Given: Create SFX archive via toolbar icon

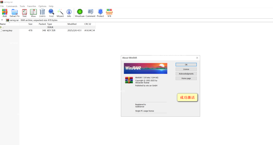Looking at the screenshot, I should (109, 12).
